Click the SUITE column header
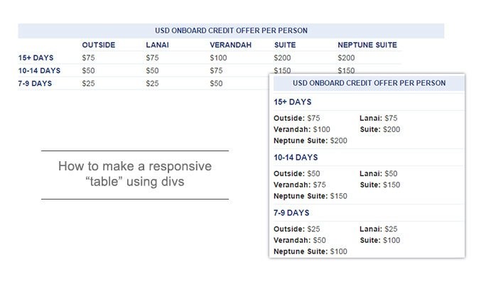Image resolution: width=496 pixels, height=284 pixels. coord(285,45)
